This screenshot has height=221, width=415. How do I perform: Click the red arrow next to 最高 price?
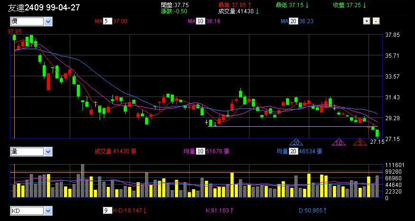click(249, 5)
